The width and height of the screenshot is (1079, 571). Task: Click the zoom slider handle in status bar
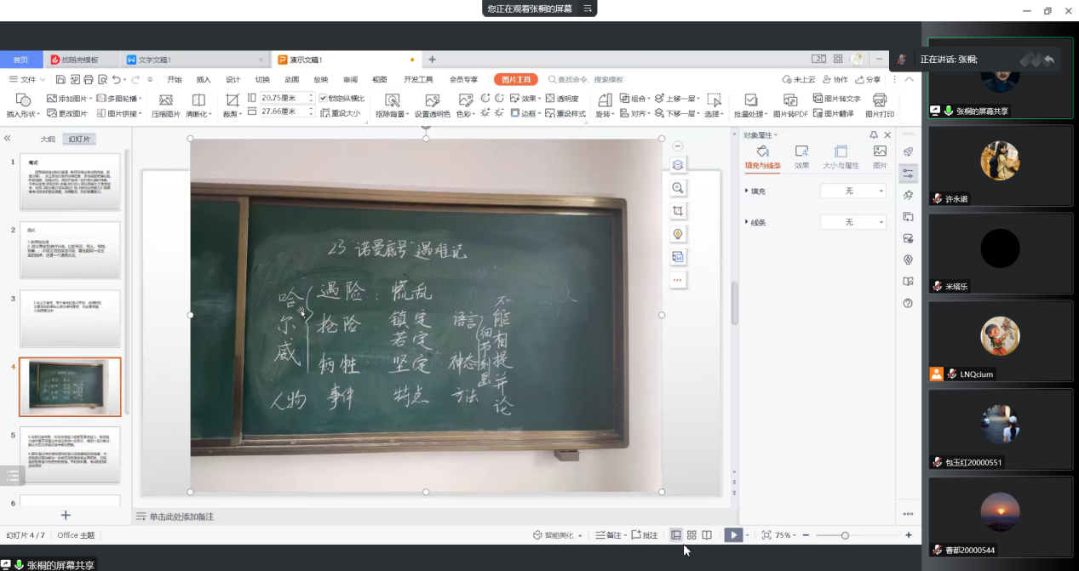tap(845, 535)
